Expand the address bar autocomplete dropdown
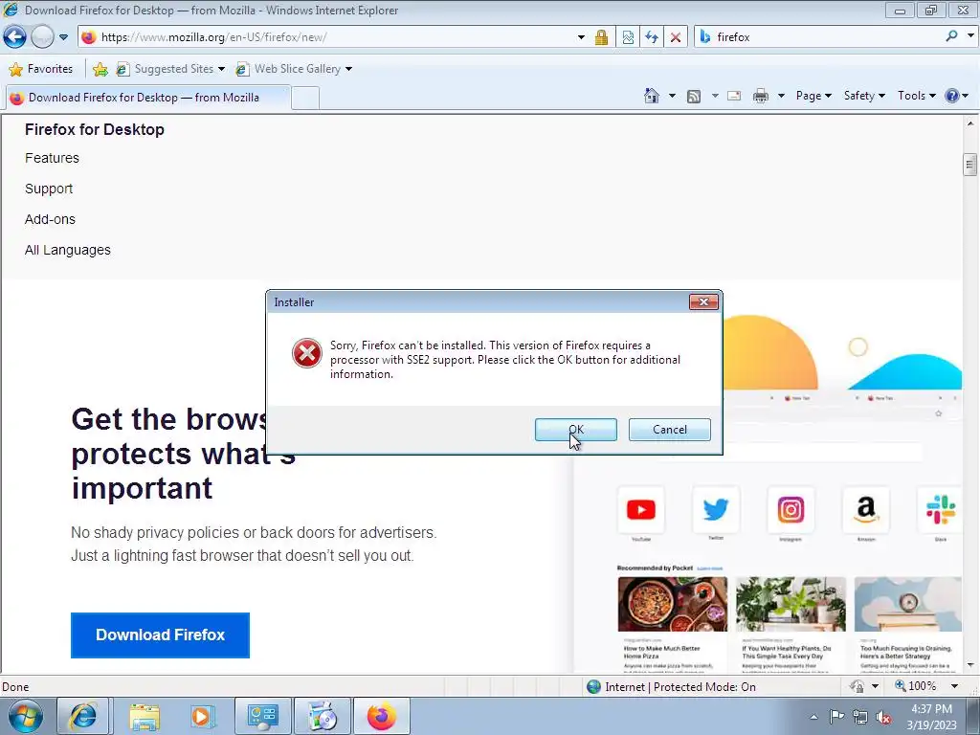Screen dimensions: 980x735 pos(581,37)
